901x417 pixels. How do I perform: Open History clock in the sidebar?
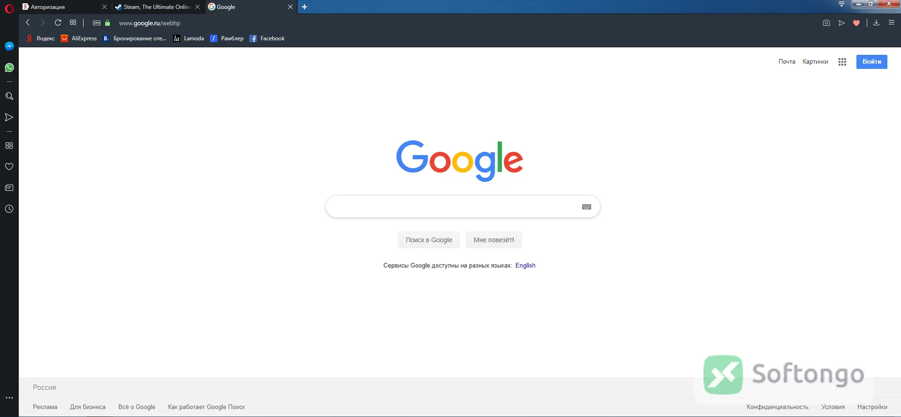[9, 209]
